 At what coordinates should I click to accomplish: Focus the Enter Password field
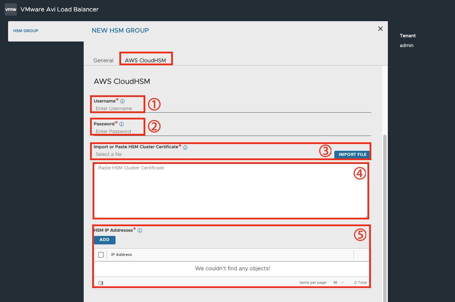pos(232,131)
